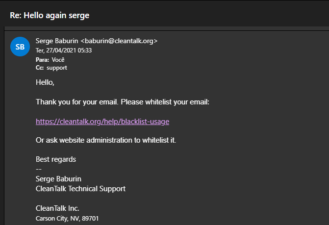329x225 pixels.
Task: Click Serge Baburin name in signature
Action: point(58,179)
